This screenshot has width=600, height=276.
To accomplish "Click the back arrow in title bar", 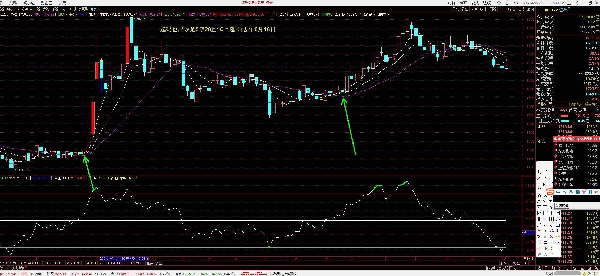I will 577,3.
